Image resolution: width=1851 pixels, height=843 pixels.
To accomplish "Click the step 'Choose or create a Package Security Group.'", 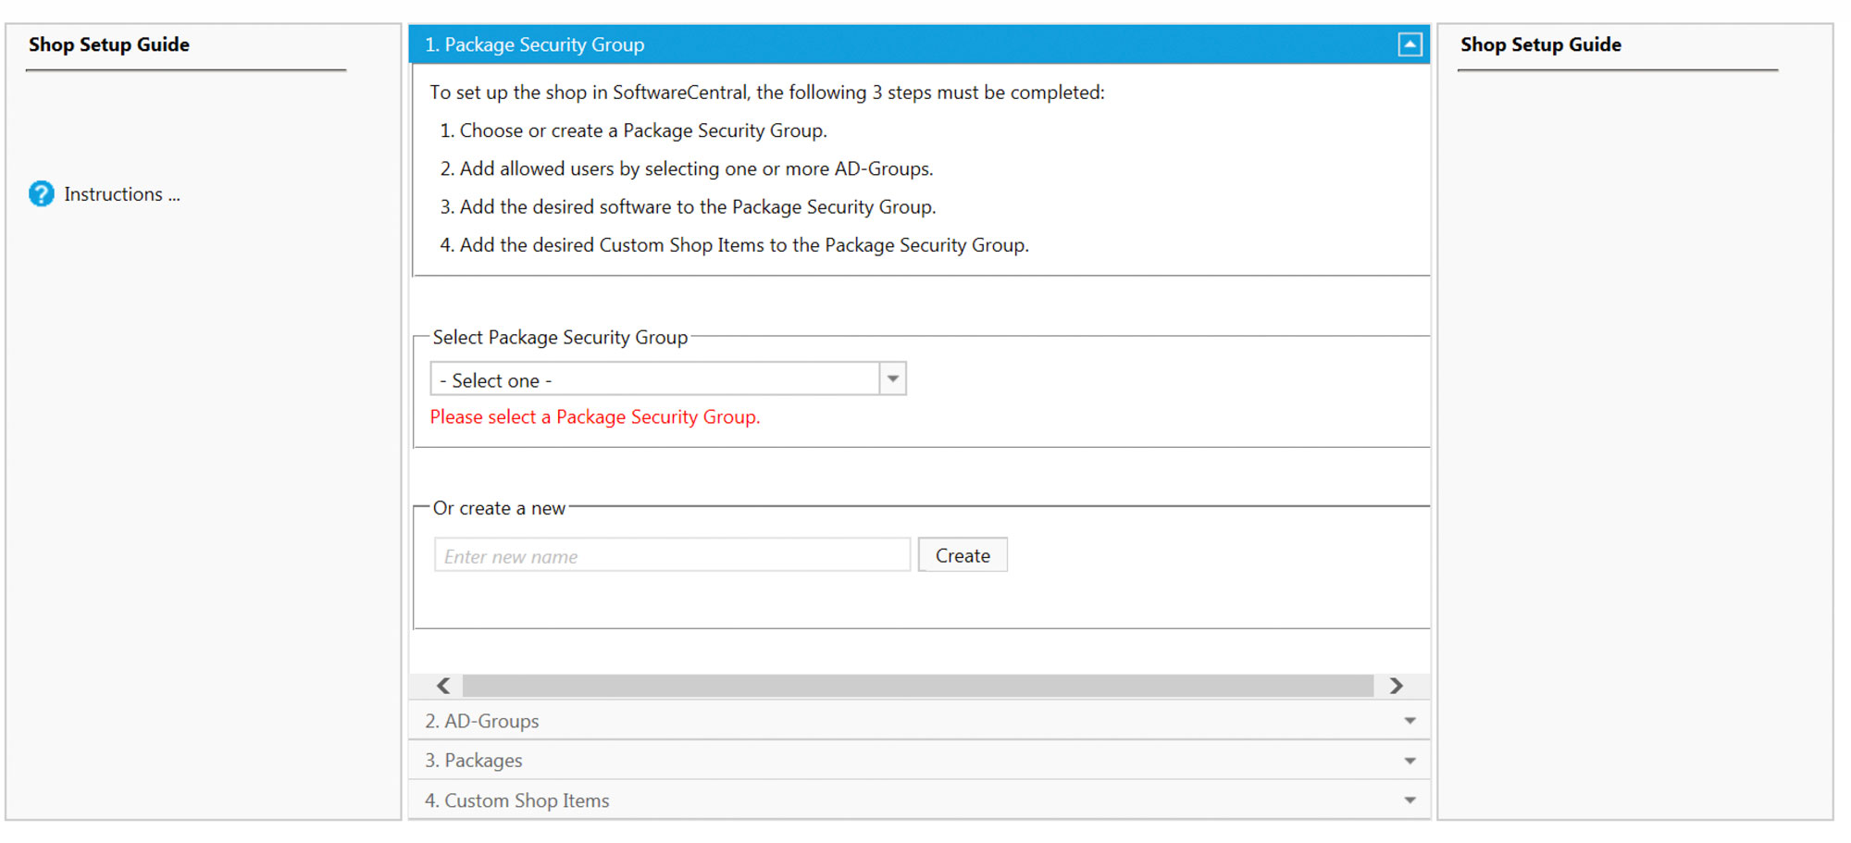I will point(643,130).
